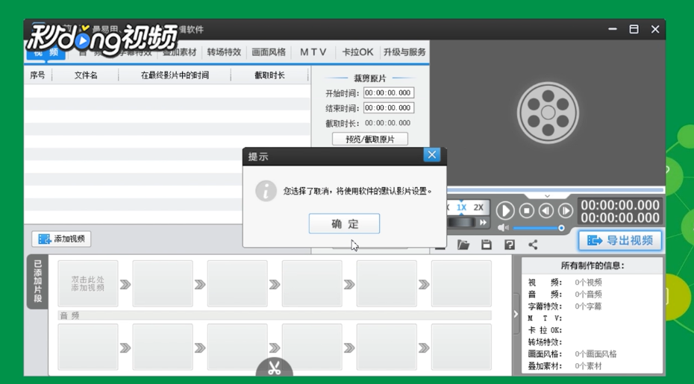Click the info icon in the dialog

pyautogui.click(x=266, y=191)
